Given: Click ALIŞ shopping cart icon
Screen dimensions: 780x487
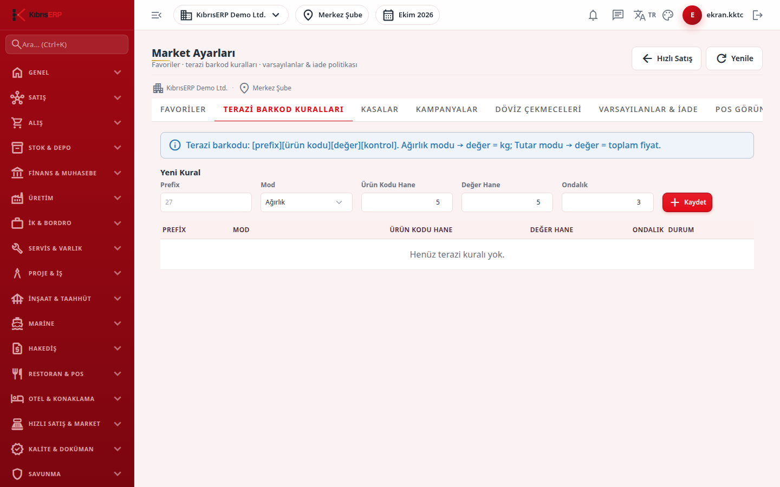Looking at the screenshot, I should click(x=17, y=123).
